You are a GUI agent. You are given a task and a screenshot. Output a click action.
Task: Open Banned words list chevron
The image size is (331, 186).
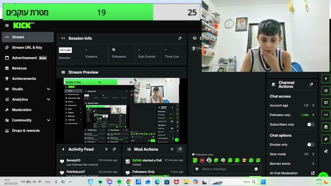click(313, 164)
